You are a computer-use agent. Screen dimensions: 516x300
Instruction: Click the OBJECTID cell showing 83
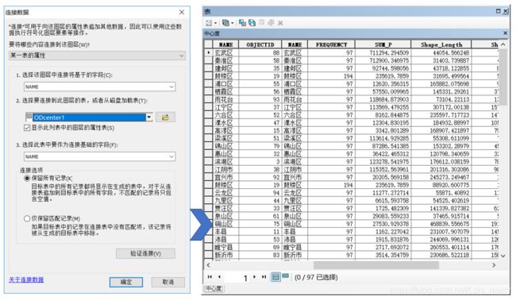pos(260,255)
